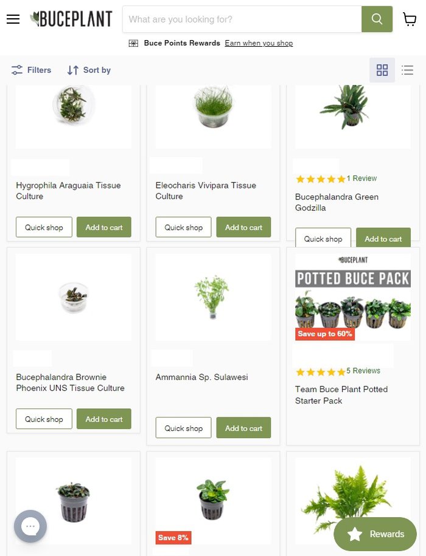Viewport: 426px width, 556px height.
Task: Open the Rewards button
Action: (x=375, y=534)
